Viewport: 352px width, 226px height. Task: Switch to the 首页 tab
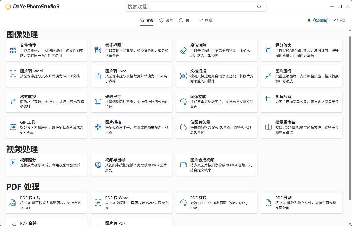[147, 20]
